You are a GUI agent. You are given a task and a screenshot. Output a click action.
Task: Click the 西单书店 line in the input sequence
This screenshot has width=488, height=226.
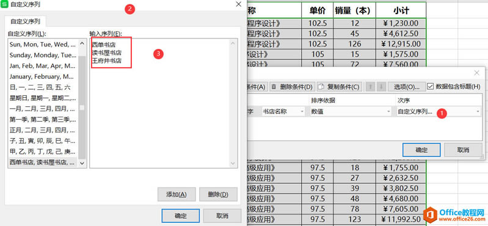coord(104,45)
